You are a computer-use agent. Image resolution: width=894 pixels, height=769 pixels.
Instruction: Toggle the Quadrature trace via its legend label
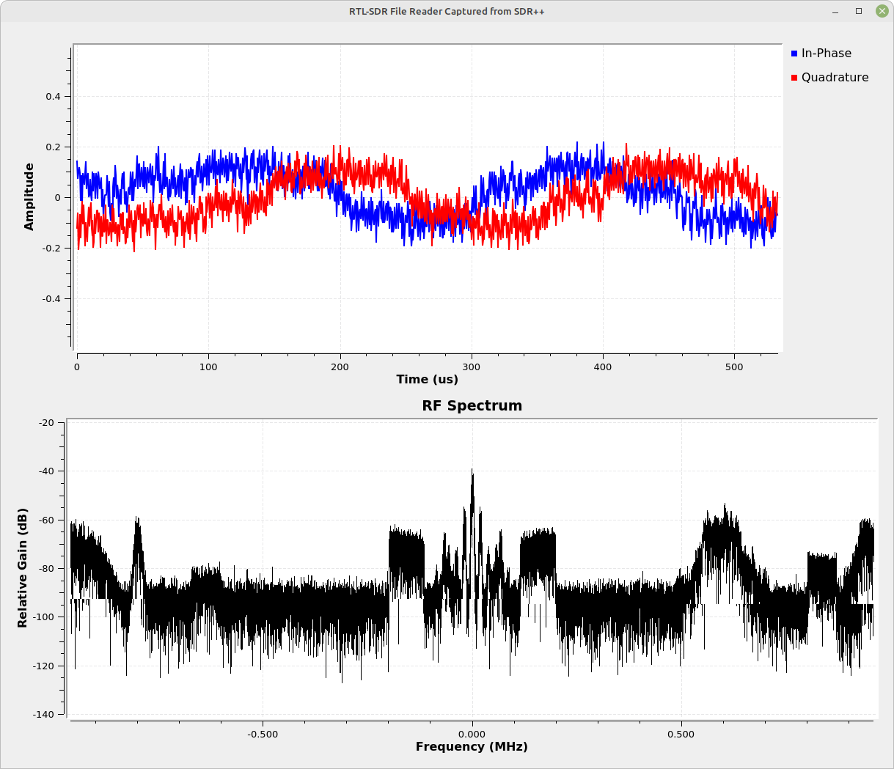835,78
